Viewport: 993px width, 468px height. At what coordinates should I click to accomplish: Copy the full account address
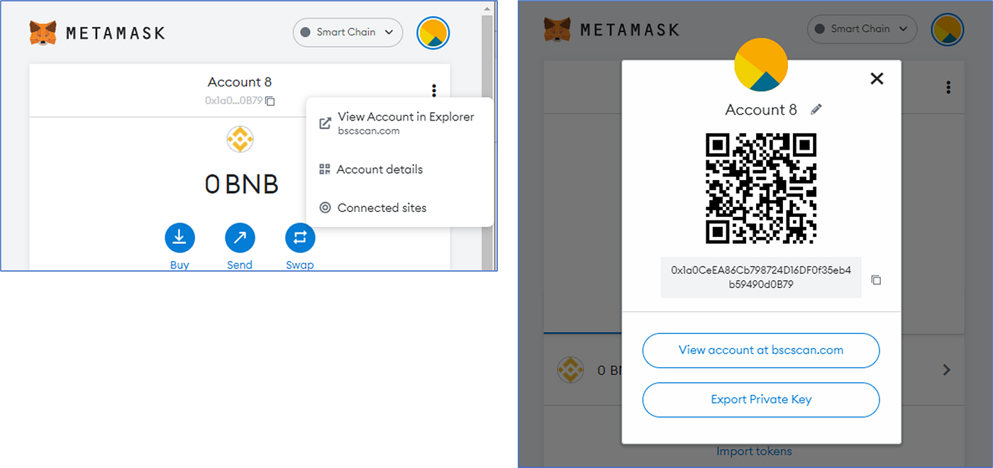tap(876, 280)
